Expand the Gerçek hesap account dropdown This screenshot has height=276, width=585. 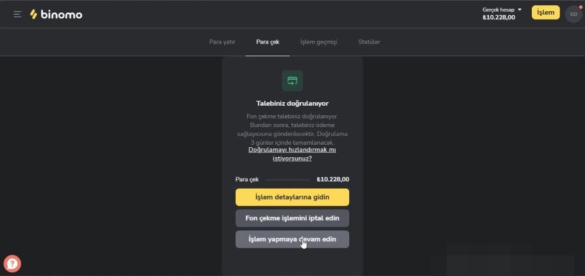pyautogui.click(x=502, y=9)
